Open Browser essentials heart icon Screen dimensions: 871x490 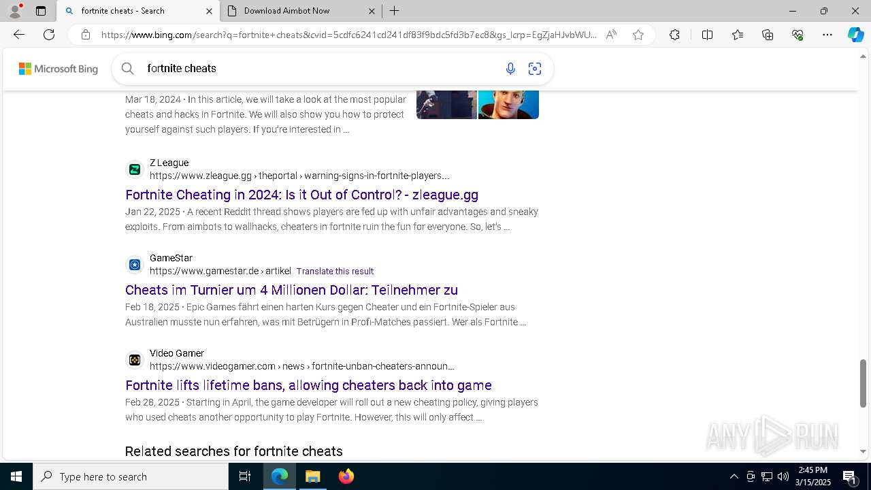(x=798, y=35)
